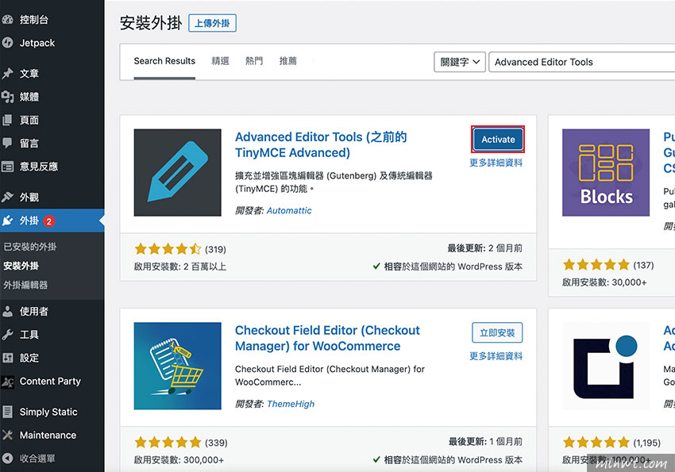Click text 啟用安裝數: 30,000+
This screenshot has height=472, width=675.
click(x=604, y=282)
